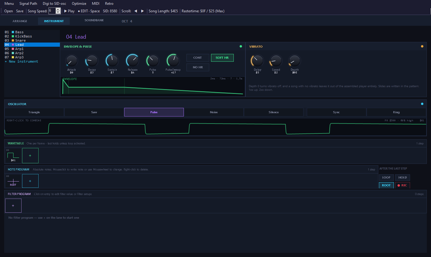Select instrument 02 KickBass
The width and height of the screenshot is (431, 257).
coord(32,36)
